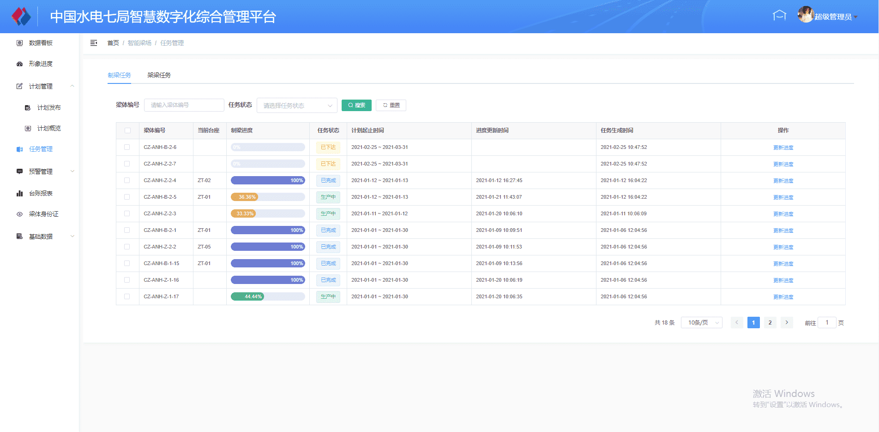Viewport: 879px width, 432px height.
Task: Click the 36.36% progress bar
Action: [268, 197]
